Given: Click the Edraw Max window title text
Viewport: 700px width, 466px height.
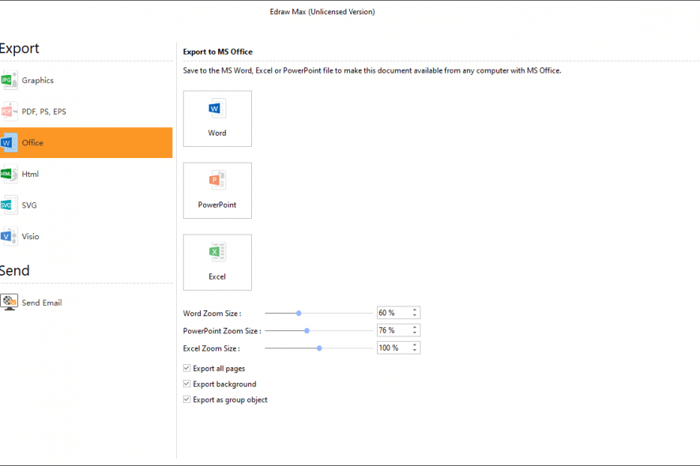Looking at the screenshot, I should (x=322, y=12).
